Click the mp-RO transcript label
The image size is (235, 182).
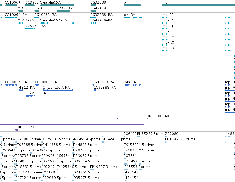(168, 42)
